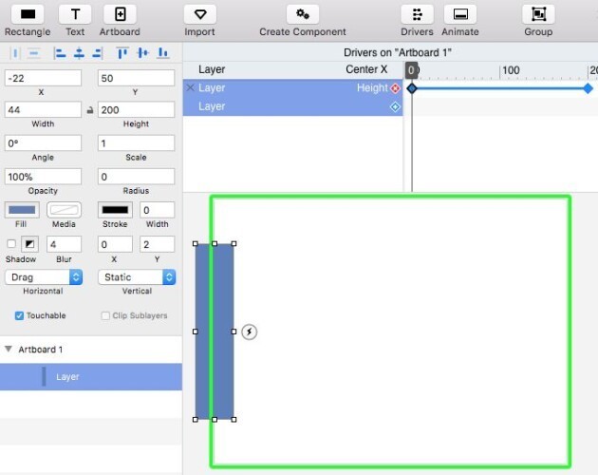The height and width of the screenshot is (475, 598).
Task: Add a new Artboard
Action: click(121, 14)
